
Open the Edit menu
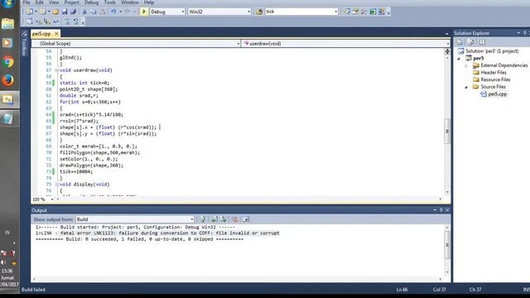point(40,2)
